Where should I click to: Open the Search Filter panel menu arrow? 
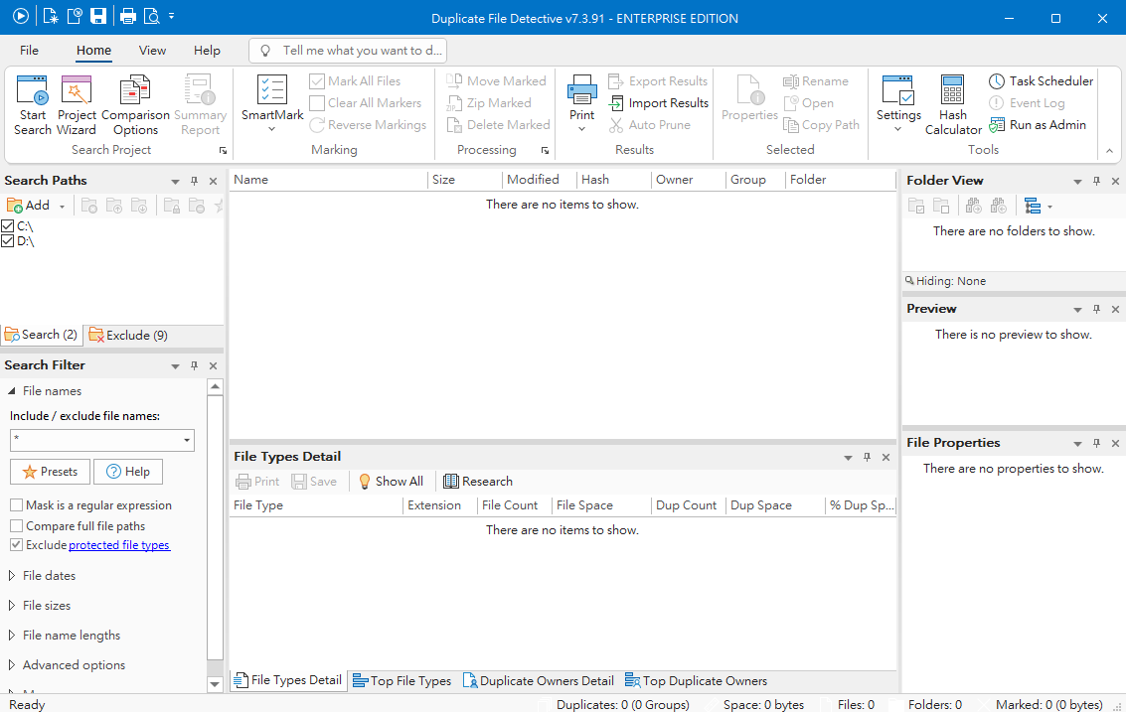[175, 366]
